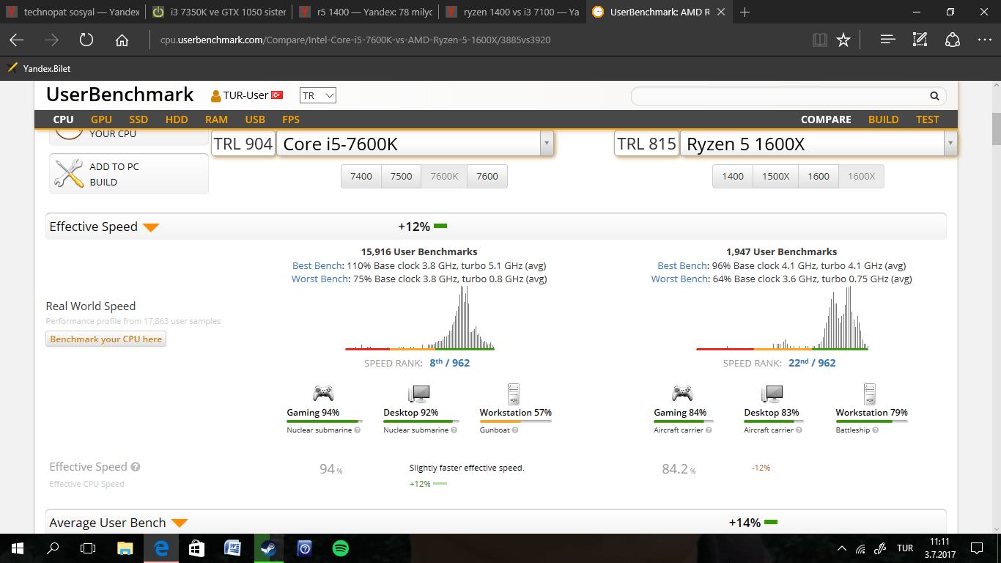Open Spotify from the taskbar
The height and width of the screenshot is (563, 1001).
[x=340, y=548]
